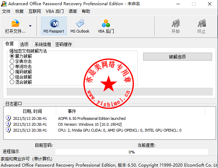Open the 文件 menu

[x=6, y=11]
